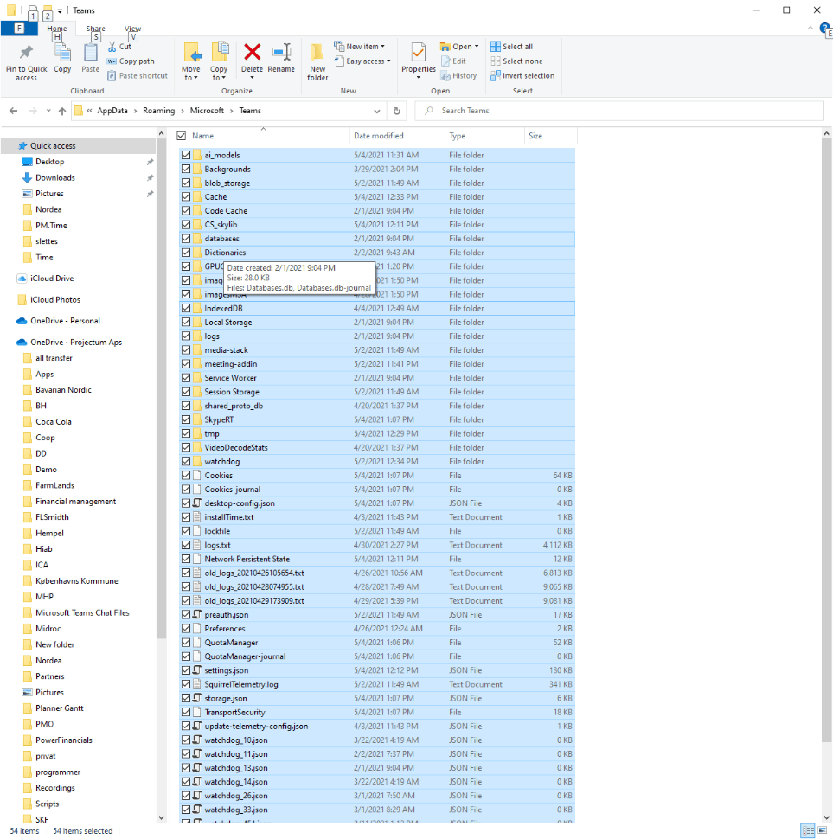This screenshot has height=839, width=833.
Task: Click Pin to Quick access icon
Action: point(26,53)
